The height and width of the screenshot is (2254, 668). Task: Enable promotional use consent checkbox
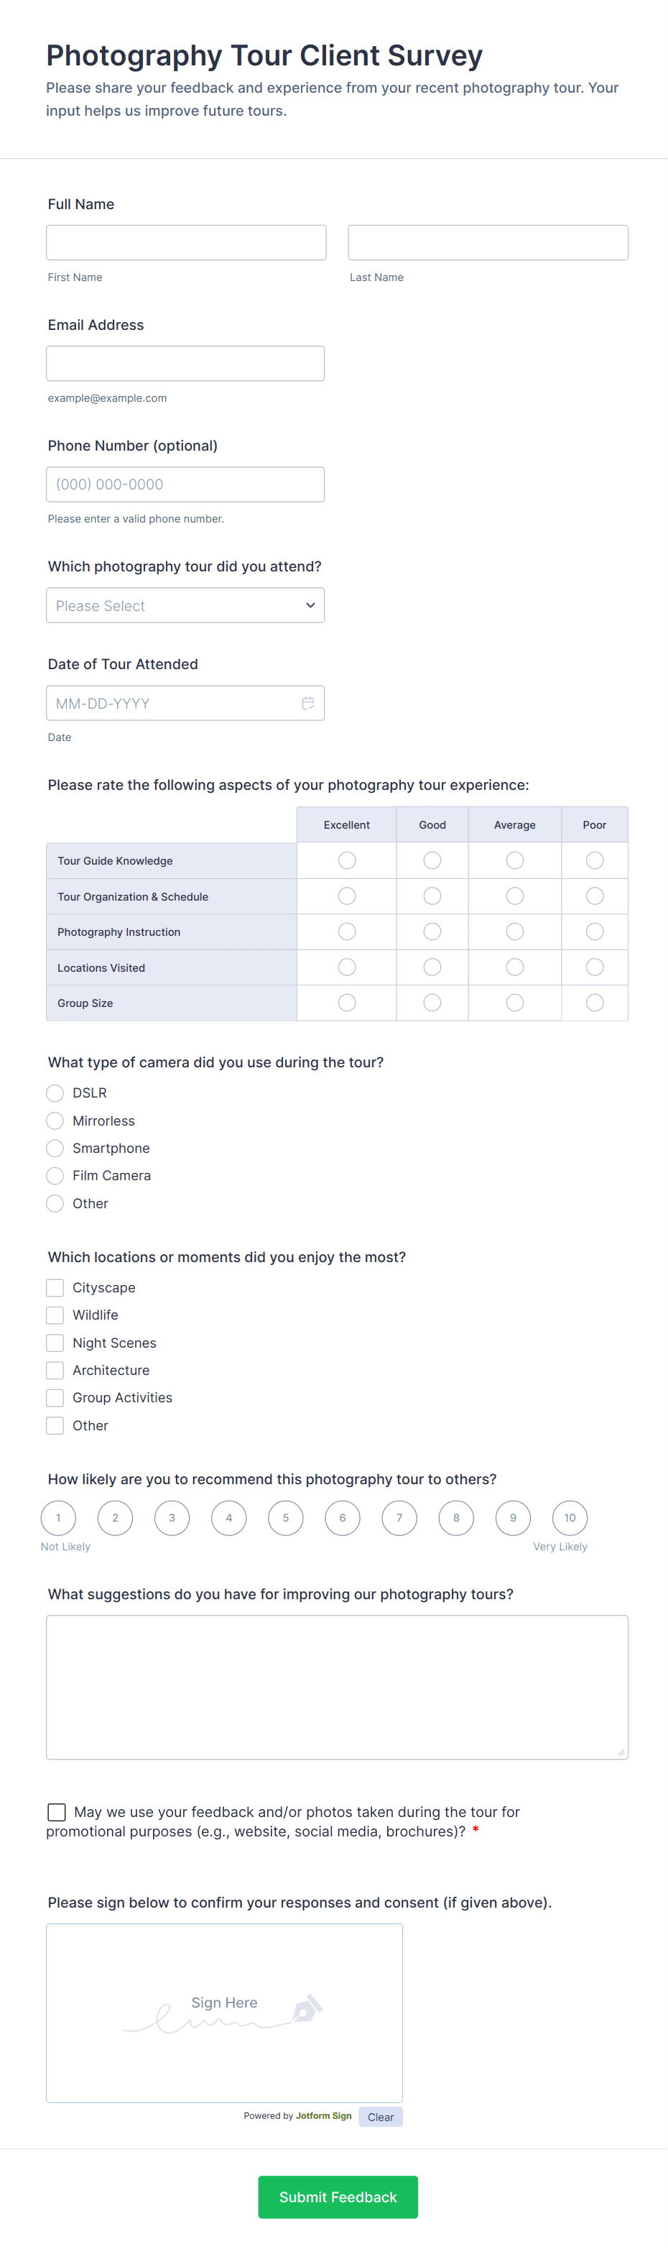click(x=57, y=1811)
